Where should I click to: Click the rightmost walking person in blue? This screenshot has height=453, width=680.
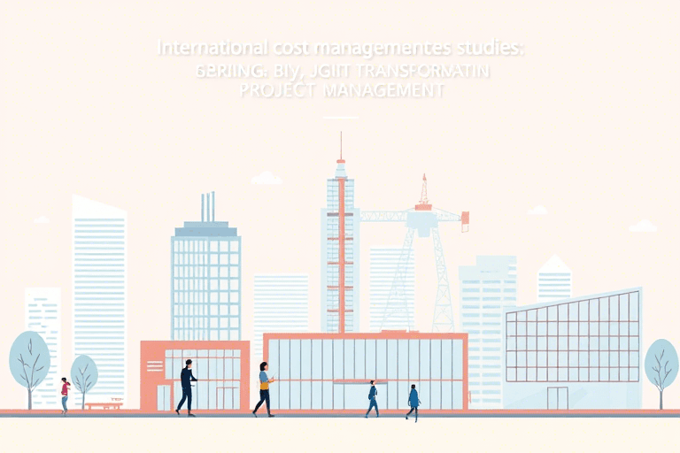tap(413, 402)
